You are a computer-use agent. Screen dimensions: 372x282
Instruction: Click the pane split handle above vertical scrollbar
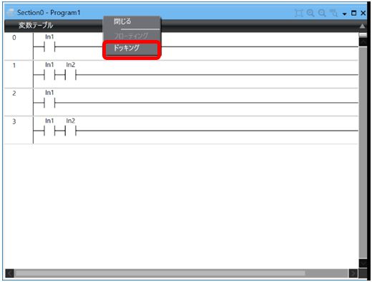pos(363,35)
